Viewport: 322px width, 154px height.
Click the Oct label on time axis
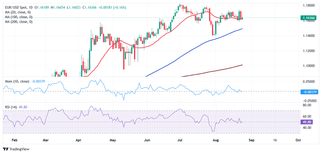point(298,140)
